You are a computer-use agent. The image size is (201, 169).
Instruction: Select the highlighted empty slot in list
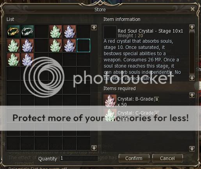[x=84, y=45]
